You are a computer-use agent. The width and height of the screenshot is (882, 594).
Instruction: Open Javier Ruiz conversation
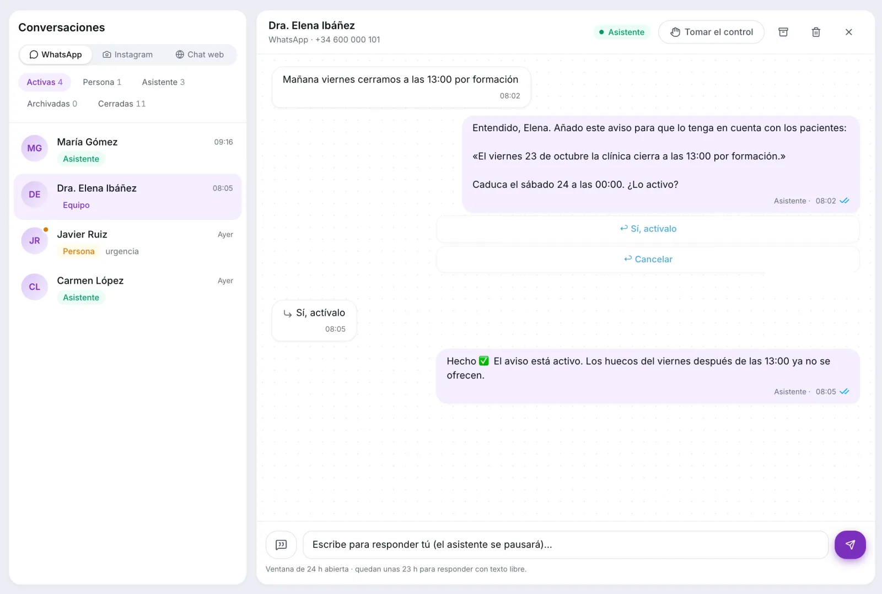pos(127,243)
